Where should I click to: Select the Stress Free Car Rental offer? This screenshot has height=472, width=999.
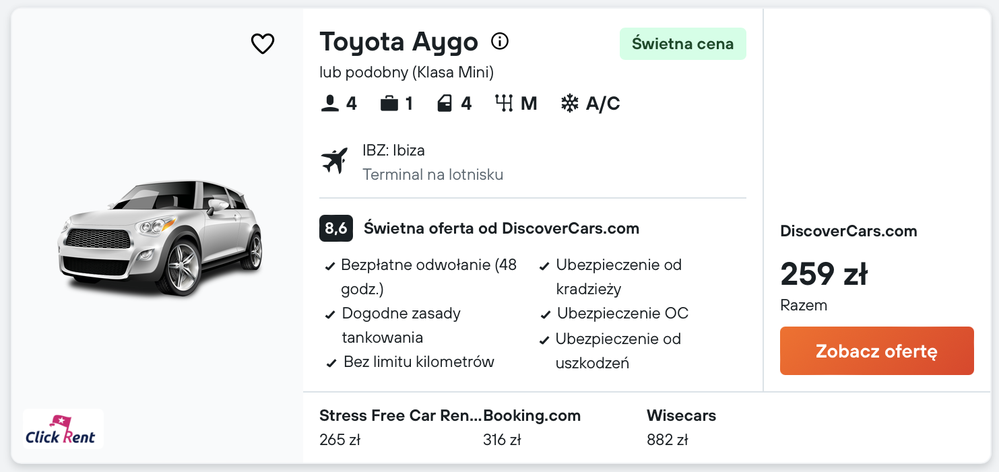(400, 428)
